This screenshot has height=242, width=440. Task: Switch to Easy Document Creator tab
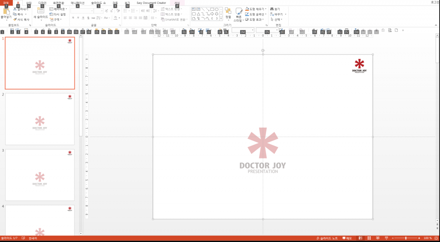click(151, 3)
